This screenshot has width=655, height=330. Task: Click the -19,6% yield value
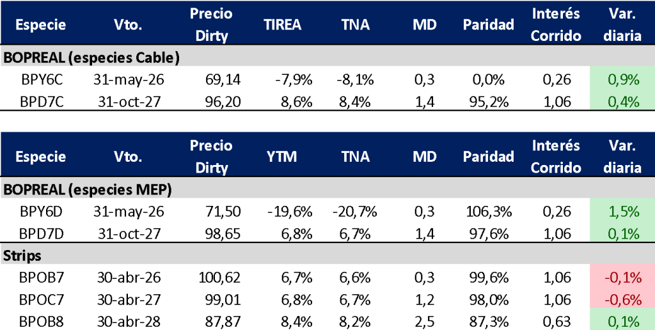tap(294, 212)
